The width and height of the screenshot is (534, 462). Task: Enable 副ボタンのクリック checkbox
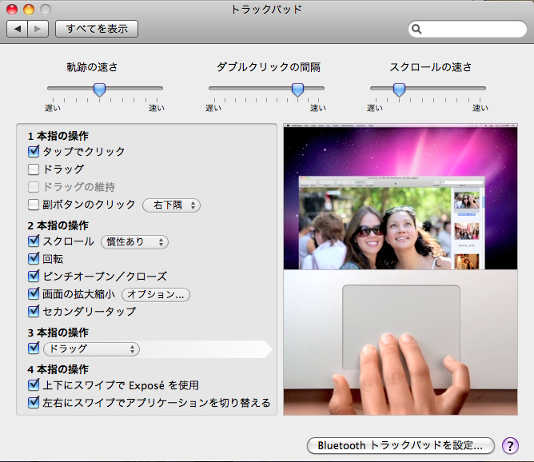tap(34, 205)
